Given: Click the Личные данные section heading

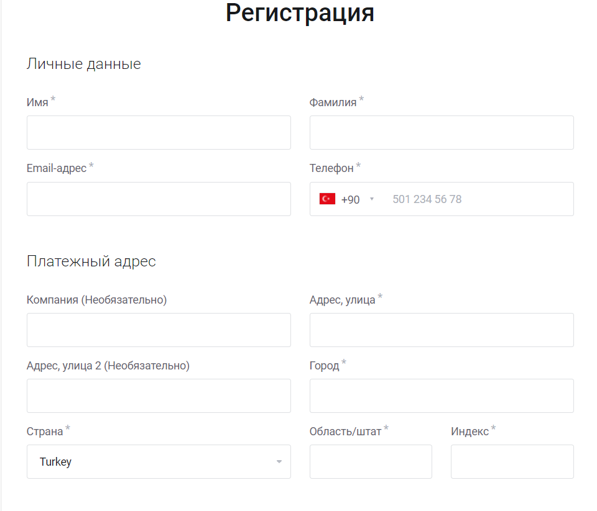Looking at the screenshot, I should coord(84,64).
